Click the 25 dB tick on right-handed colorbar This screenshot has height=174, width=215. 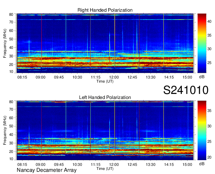(x=209, y=63)
